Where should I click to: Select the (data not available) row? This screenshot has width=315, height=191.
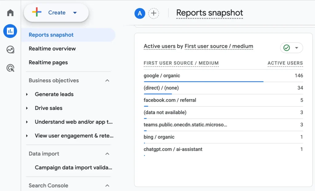tap(223, 113)
